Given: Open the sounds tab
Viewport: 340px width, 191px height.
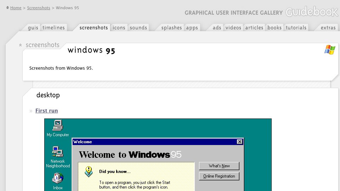Looking at the screenshot, I should [x=138, y=28].
